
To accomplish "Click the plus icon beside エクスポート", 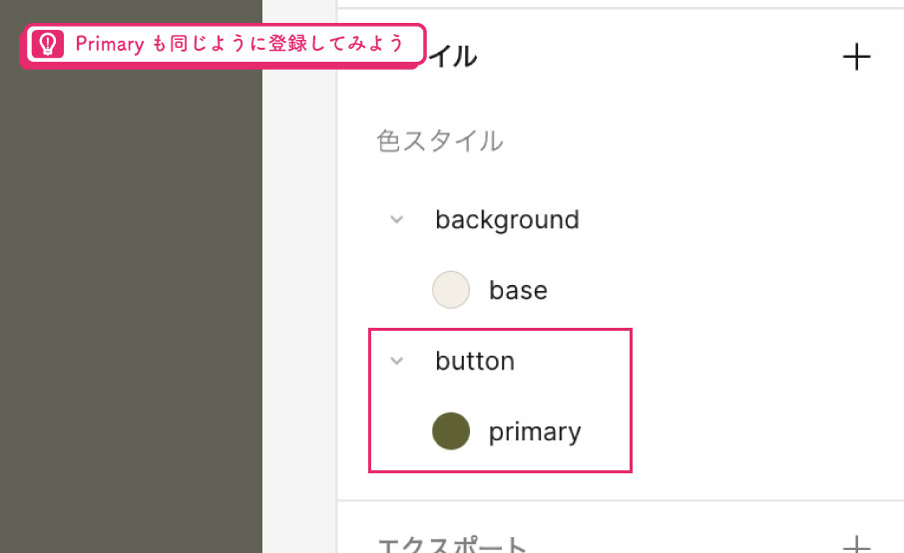I will pos(857,544).
